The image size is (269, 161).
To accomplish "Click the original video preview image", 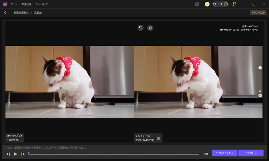I will coord(70,82).
